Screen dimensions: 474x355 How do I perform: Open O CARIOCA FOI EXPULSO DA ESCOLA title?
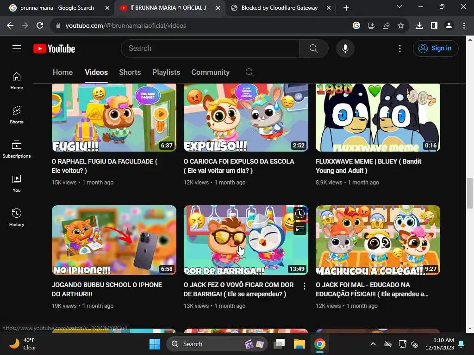pos(239,166)
